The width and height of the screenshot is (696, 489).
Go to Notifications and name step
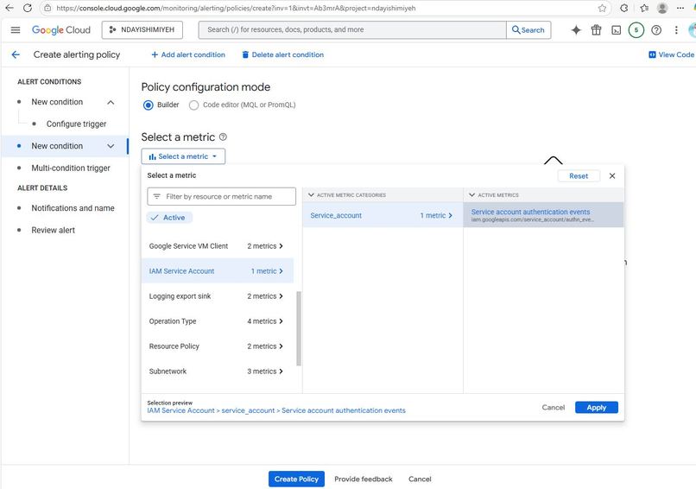point(73,208)
